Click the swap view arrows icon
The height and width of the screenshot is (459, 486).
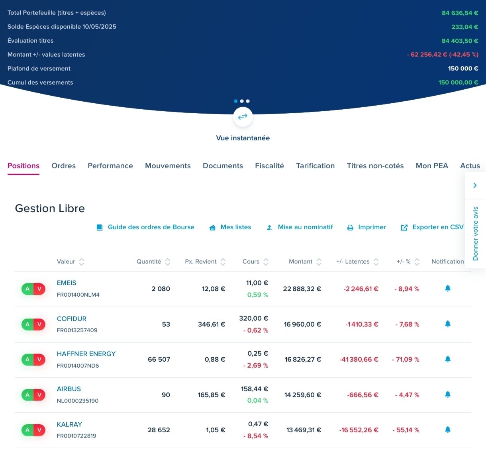point(243,117)
